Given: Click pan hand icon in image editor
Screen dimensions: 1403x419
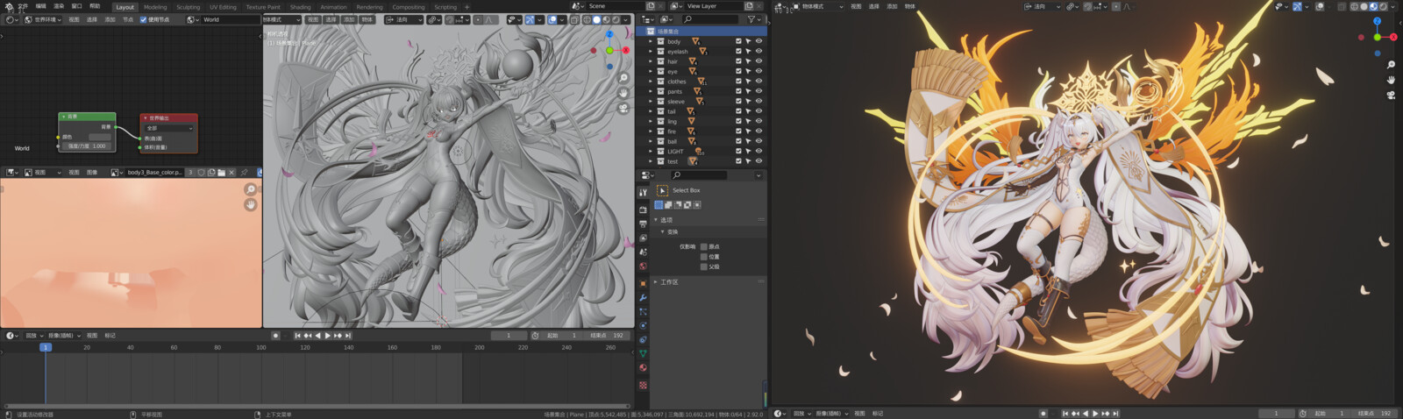Looking at the screenshot, I should coord(251,204).
